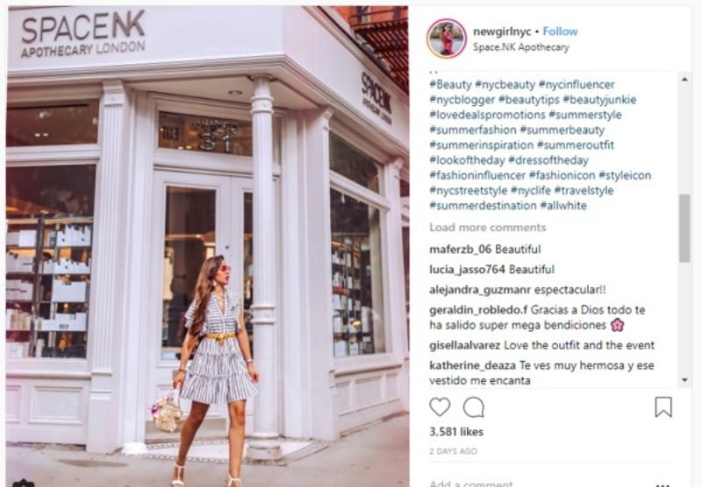Open Space.NK Apothecary location link
The image size is (702, 487).
[520, 47]
